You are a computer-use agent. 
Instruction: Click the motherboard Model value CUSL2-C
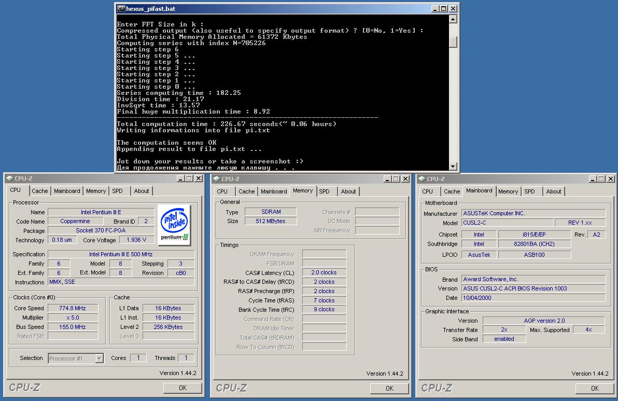[x=508, y=223]
